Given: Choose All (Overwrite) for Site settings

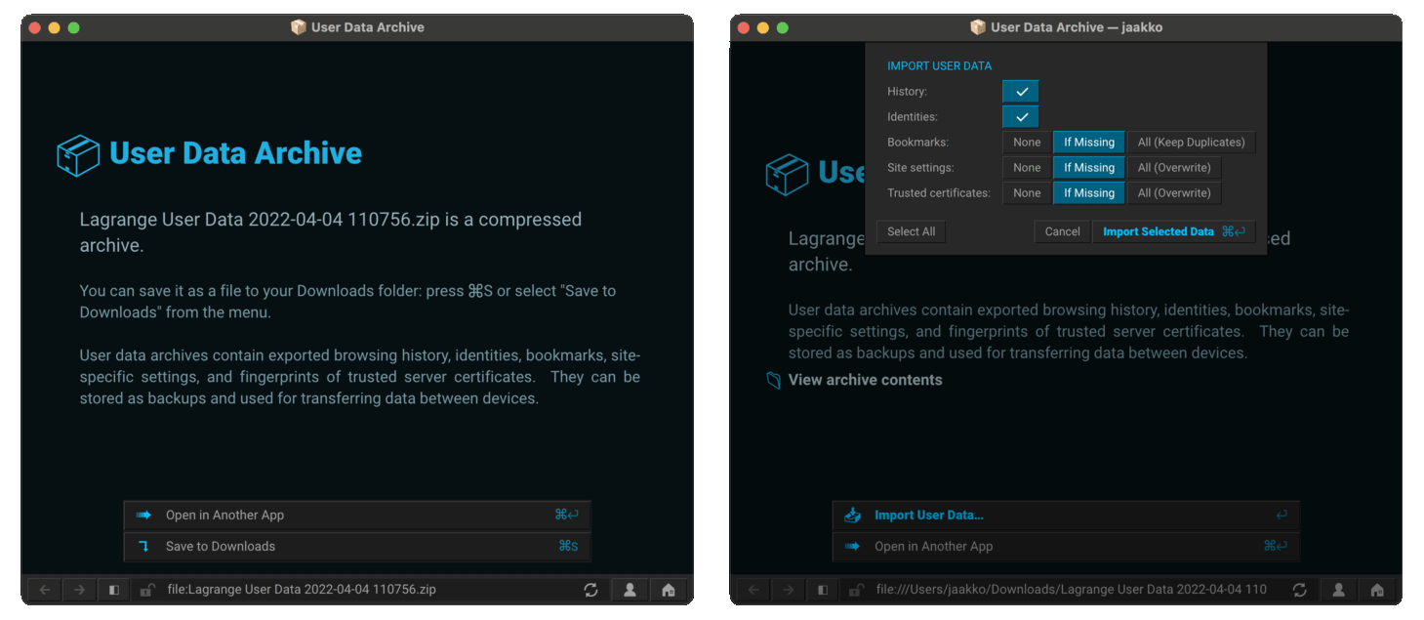Looking at the screenshot, I should coord(1174,168).
